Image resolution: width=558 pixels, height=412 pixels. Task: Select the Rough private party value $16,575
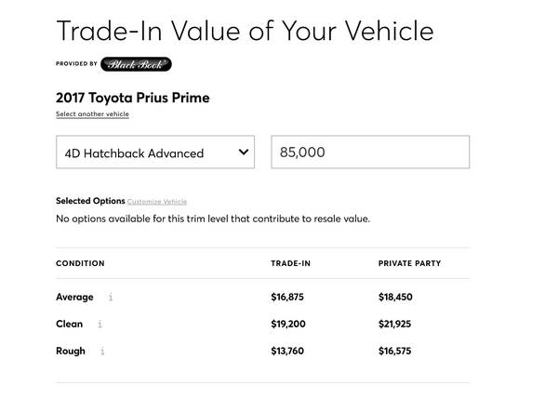pyautogui.click(x=394, y=351)
